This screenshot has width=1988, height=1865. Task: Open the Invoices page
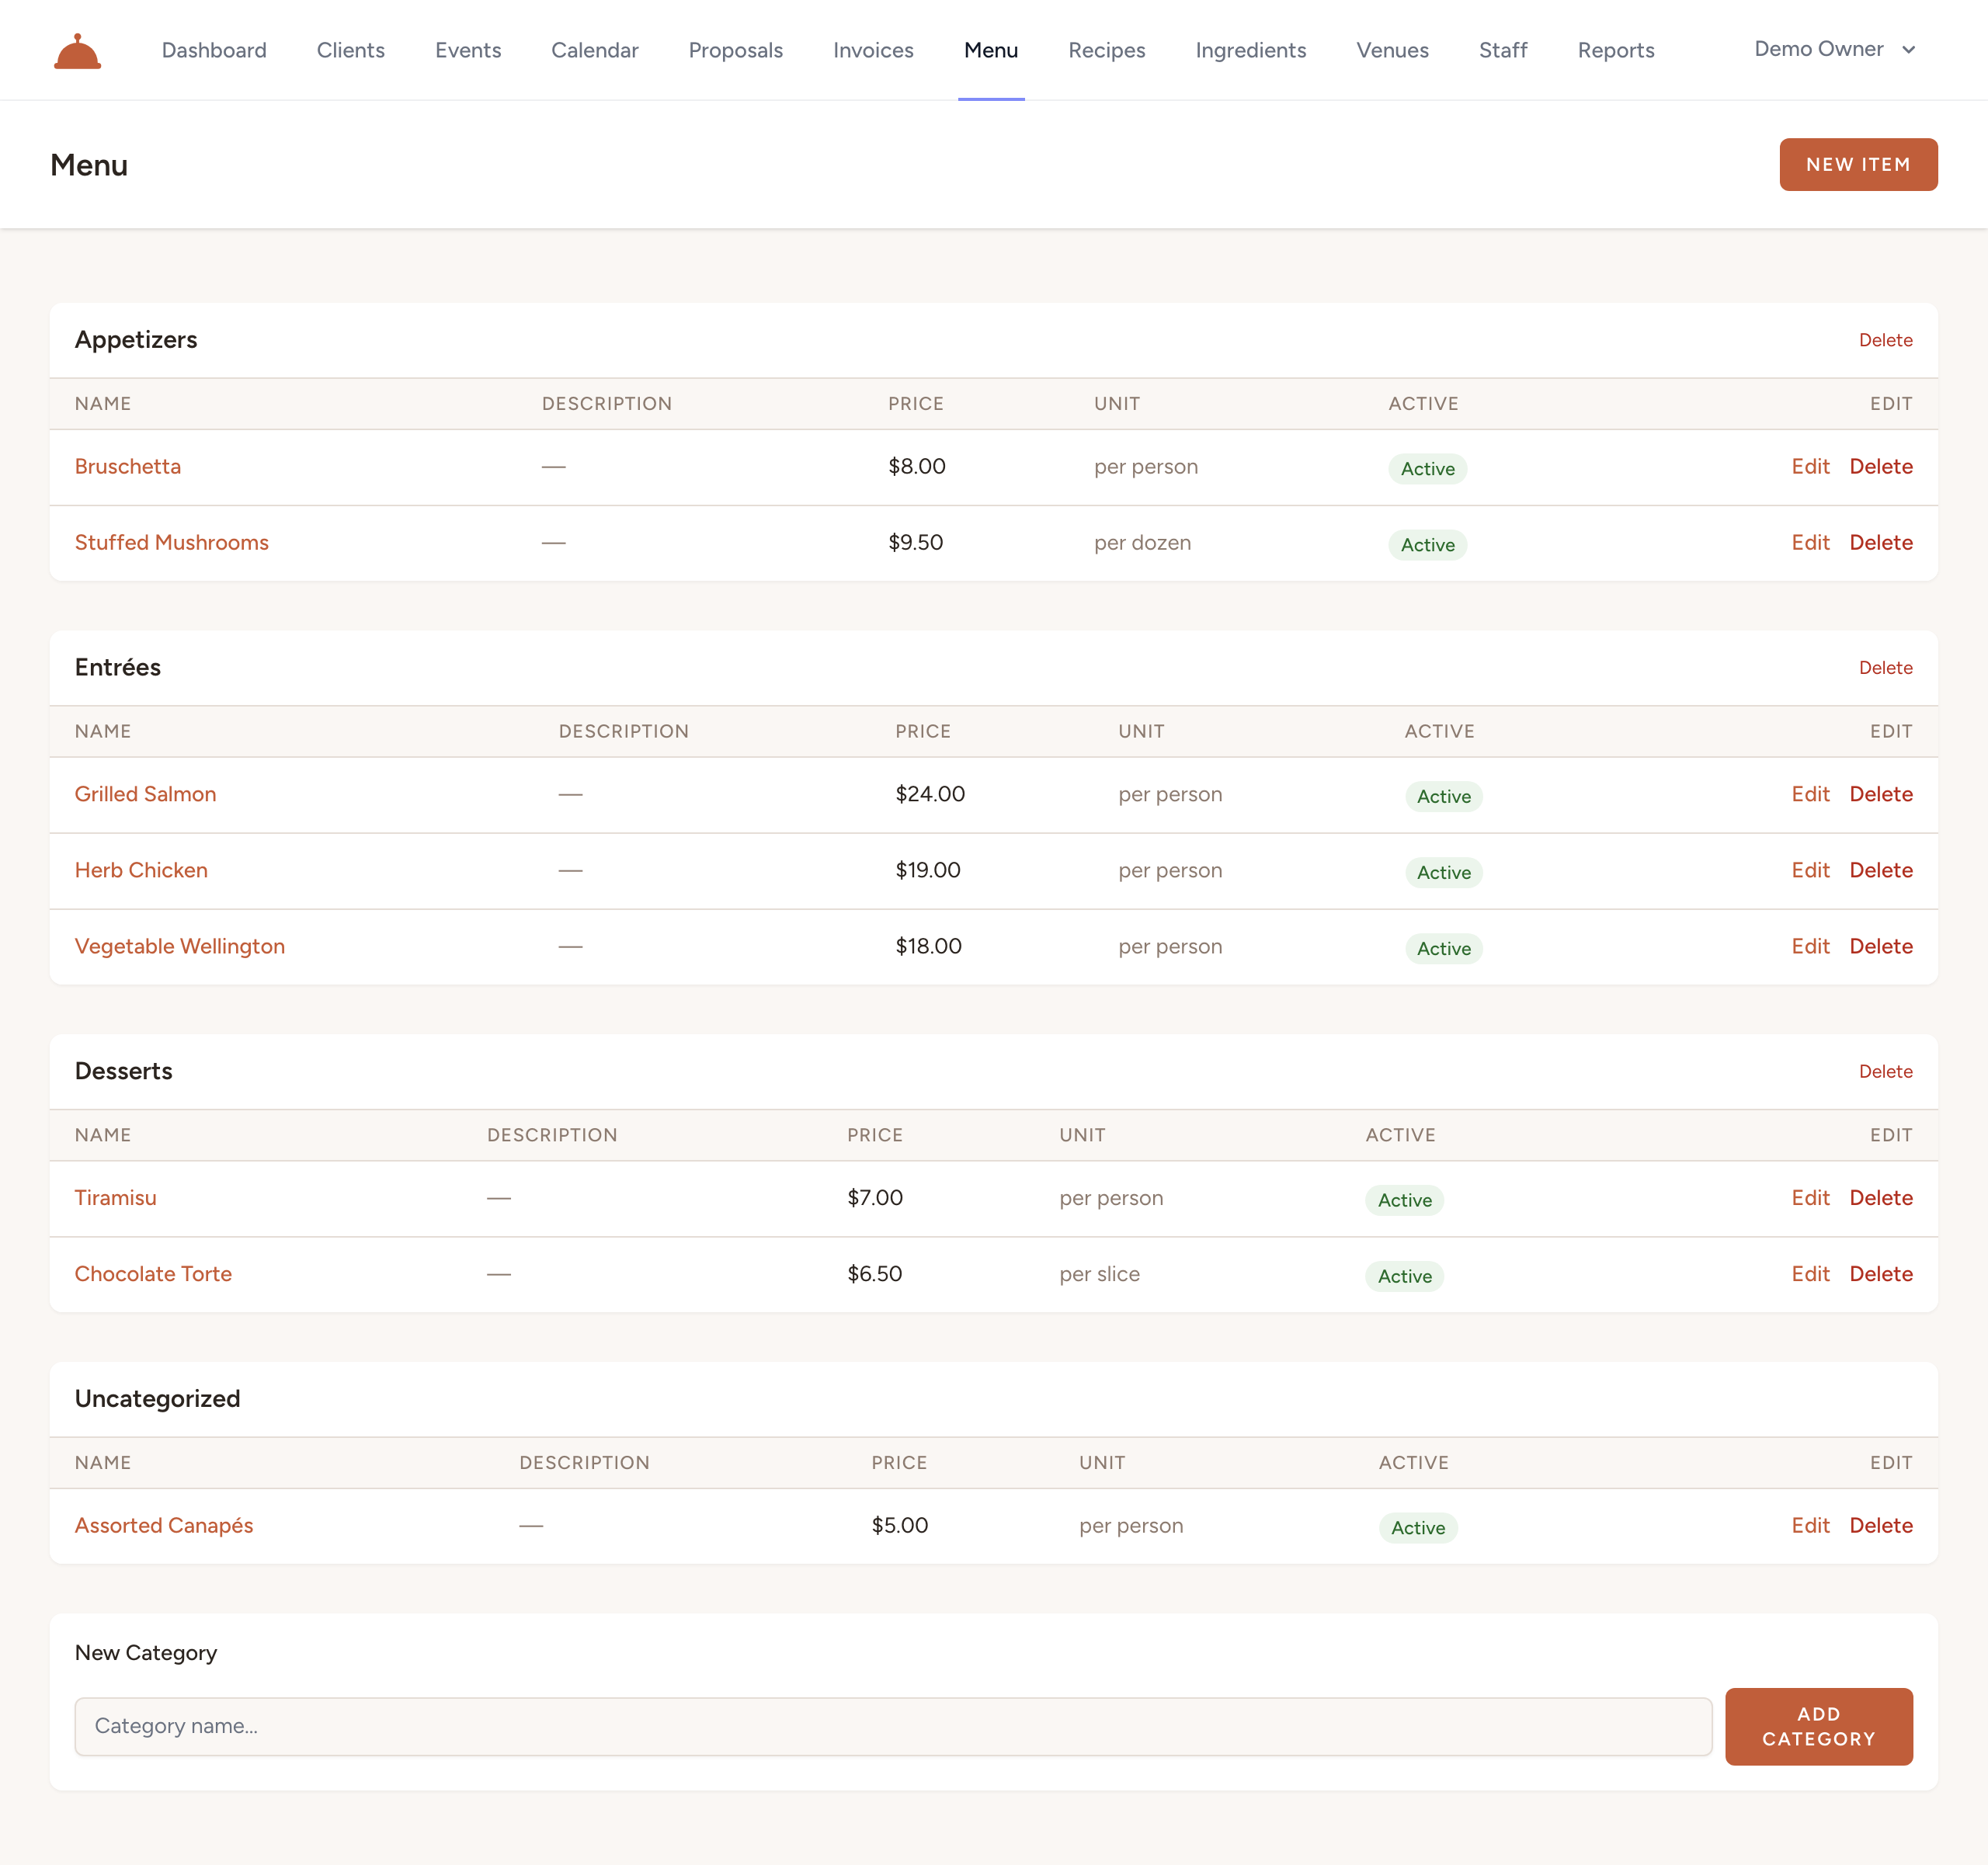(x=873, y=50)
